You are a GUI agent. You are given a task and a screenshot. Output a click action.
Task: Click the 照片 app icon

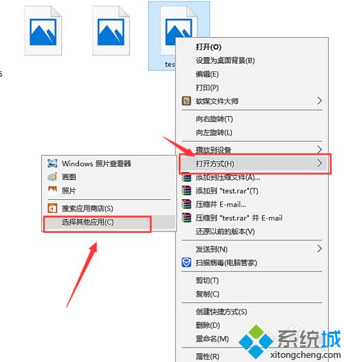tap(52, 191)
